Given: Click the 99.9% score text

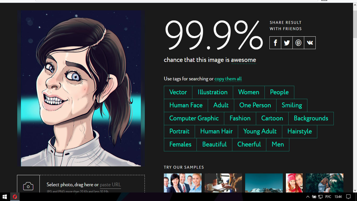Looking at the screenshot, I should pos(214,35).
